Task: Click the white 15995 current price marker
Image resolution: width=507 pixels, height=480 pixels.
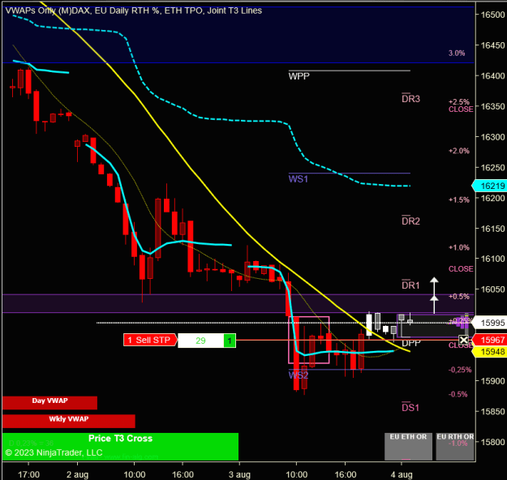Action: click(x=489, y=323)
